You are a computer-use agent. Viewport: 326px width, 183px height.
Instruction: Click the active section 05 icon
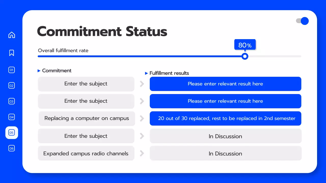pos(12,133)
